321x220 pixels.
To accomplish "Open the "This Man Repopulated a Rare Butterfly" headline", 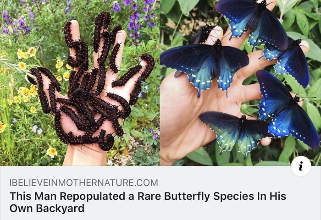I will point(148,202).
